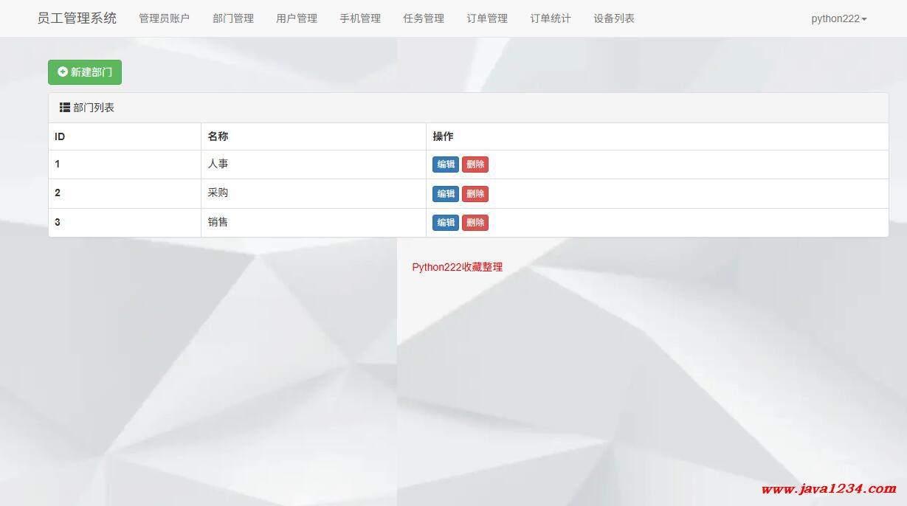907x506 pixels.
Task: Delete the 人事 department
Action: (475, 164)
